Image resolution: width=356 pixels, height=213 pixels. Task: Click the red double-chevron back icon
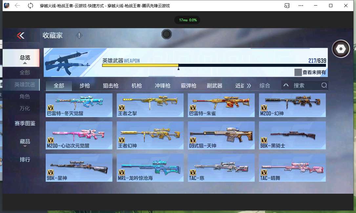pyautogui.click(x=20, y=36)
